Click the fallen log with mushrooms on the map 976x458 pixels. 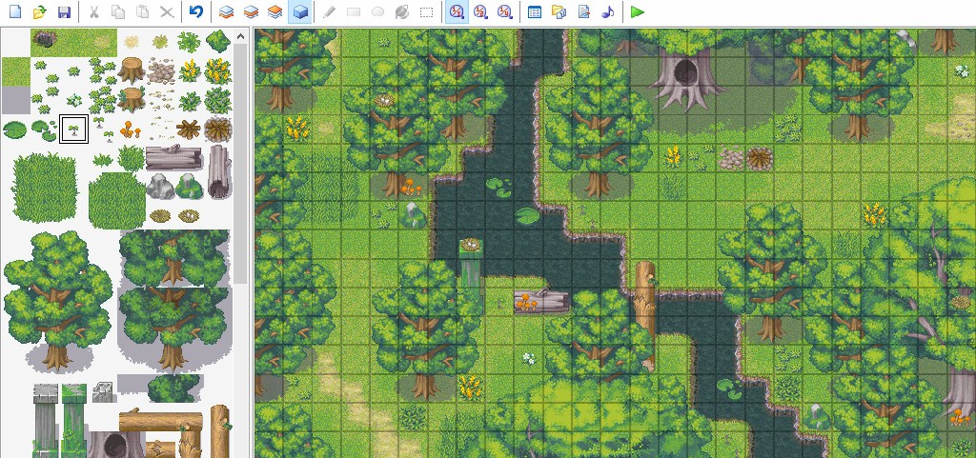(541, 301)
